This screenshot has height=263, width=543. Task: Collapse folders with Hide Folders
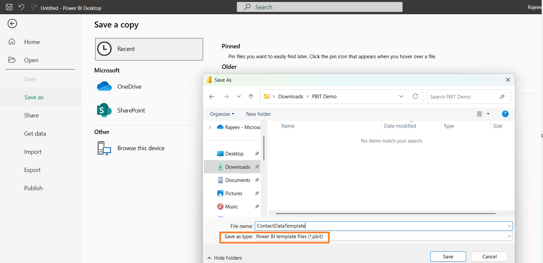(x=225, y=258)
